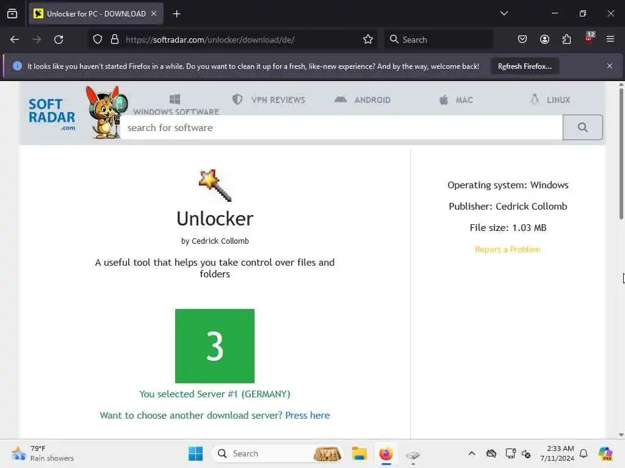625x468 pixels.
Task: Click the browser back arrow
Action: point(15,40)
